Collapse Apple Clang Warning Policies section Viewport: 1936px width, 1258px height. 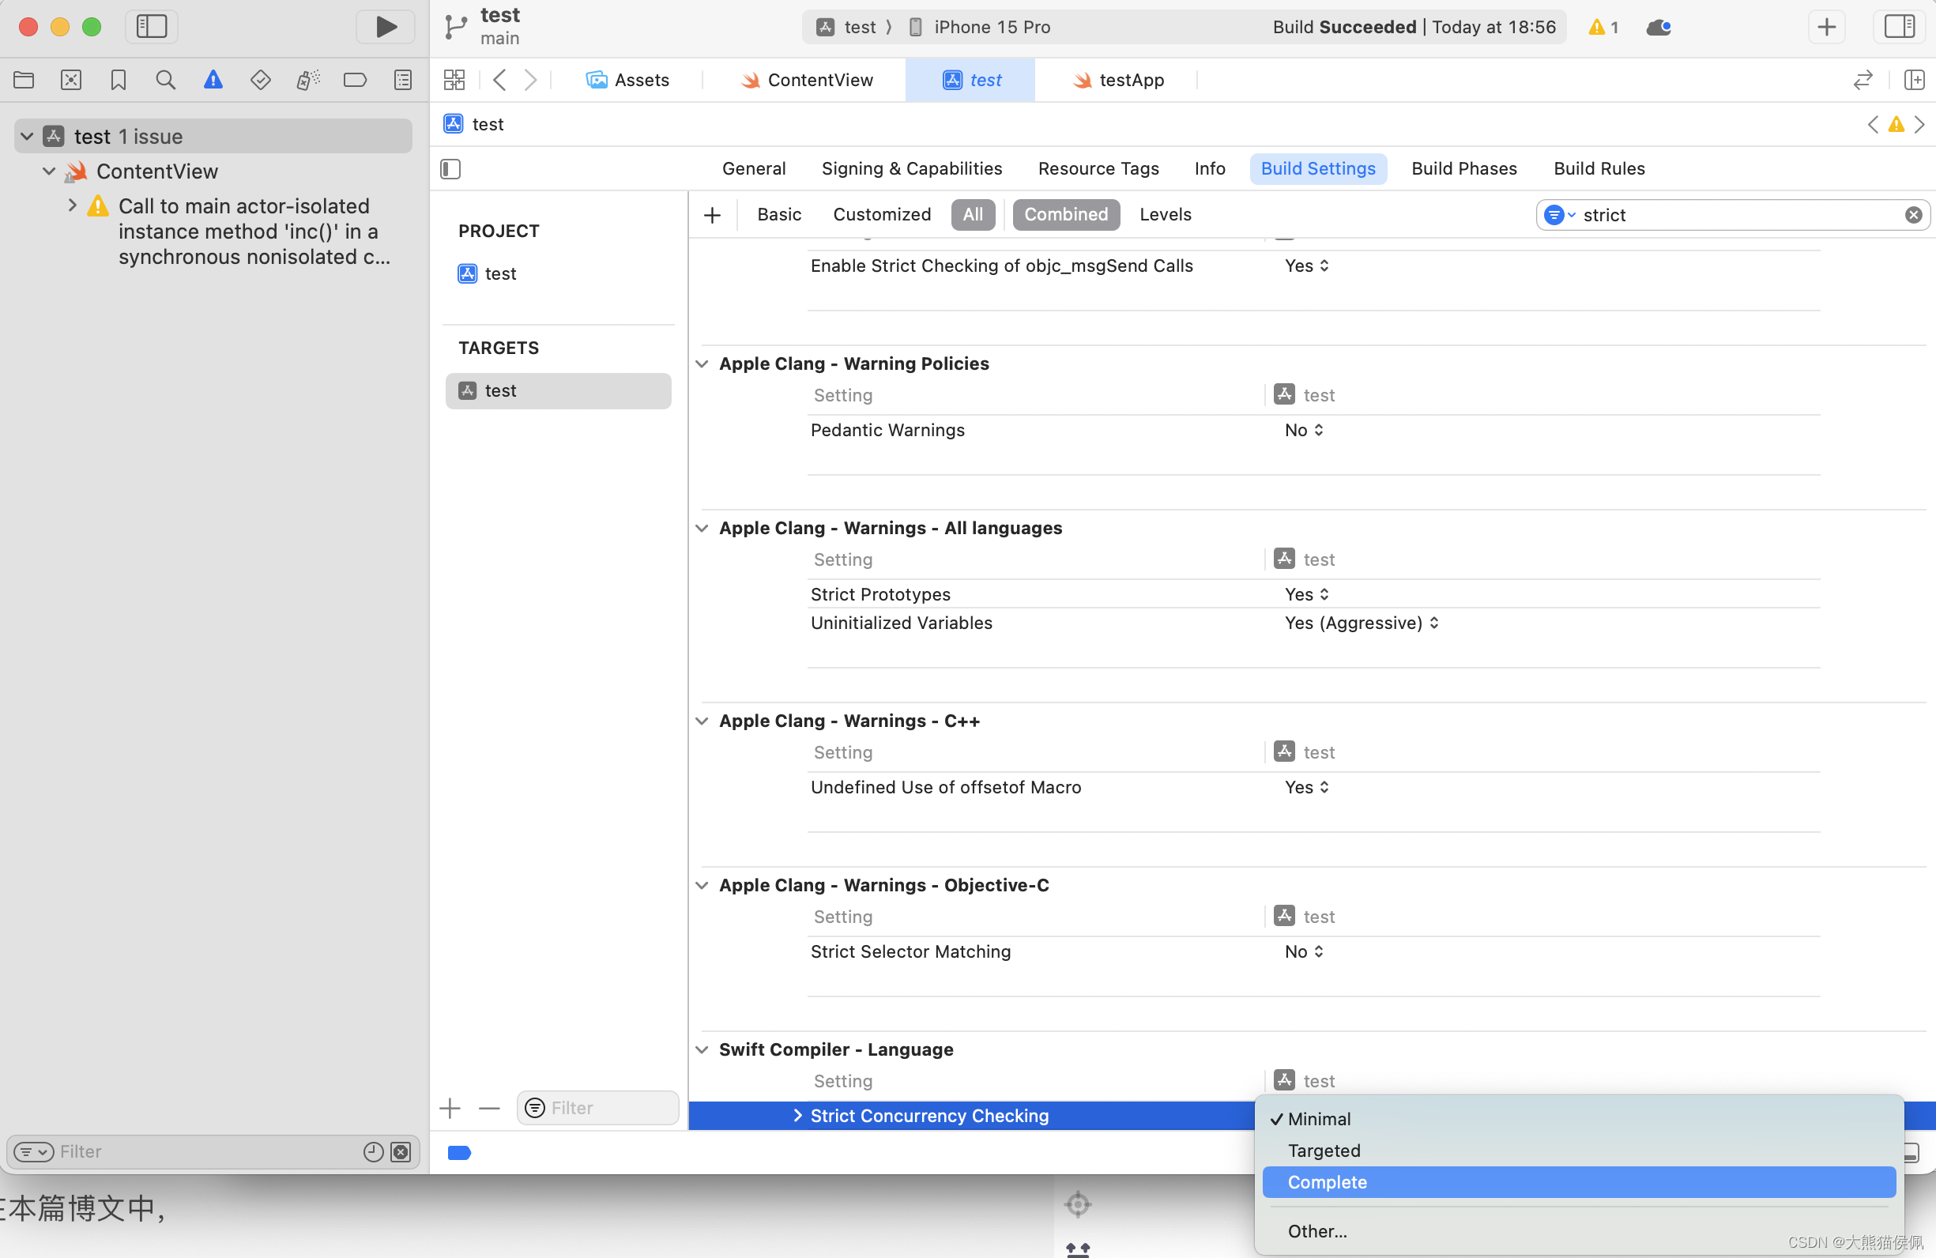[x=702, y=363]
